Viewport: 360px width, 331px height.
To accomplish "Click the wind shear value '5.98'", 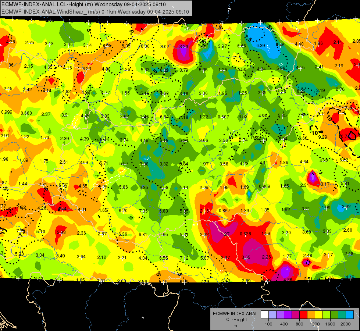I will (281, 68).
